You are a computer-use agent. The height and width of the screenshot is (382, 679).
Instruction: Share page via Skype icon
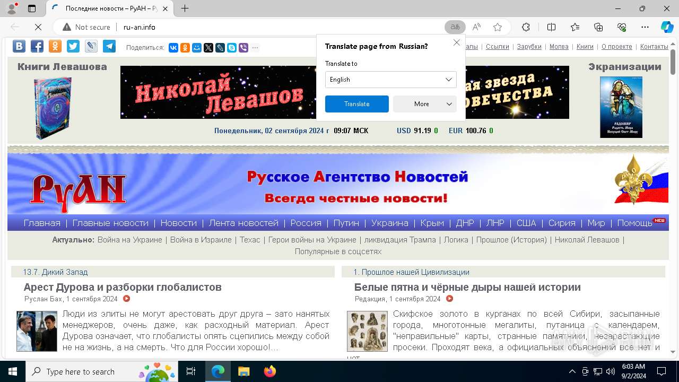(232, 48)
